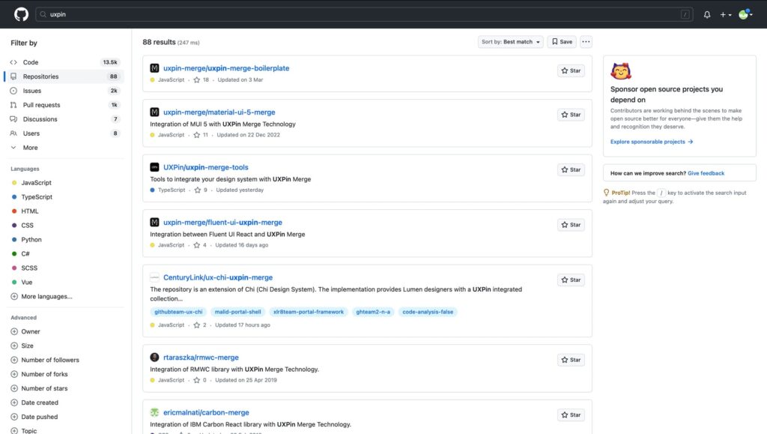The width and height of the screenshot is (767, 434).
Task: Focus the search box containing uxpin
Action: pos(364,14)
